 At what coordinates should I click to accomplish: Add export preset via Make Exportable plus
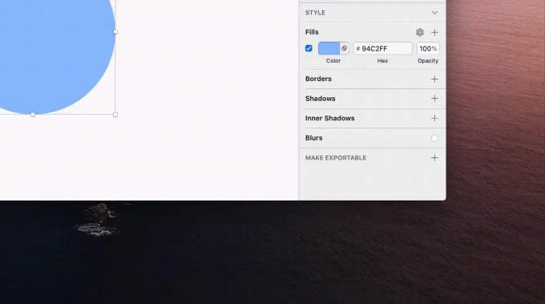tap(434, 158)
